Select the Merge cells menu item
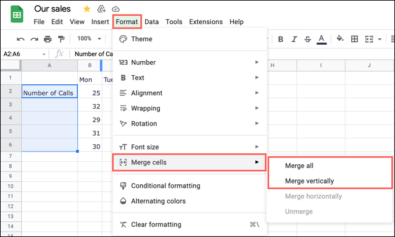 coord(190,162)
